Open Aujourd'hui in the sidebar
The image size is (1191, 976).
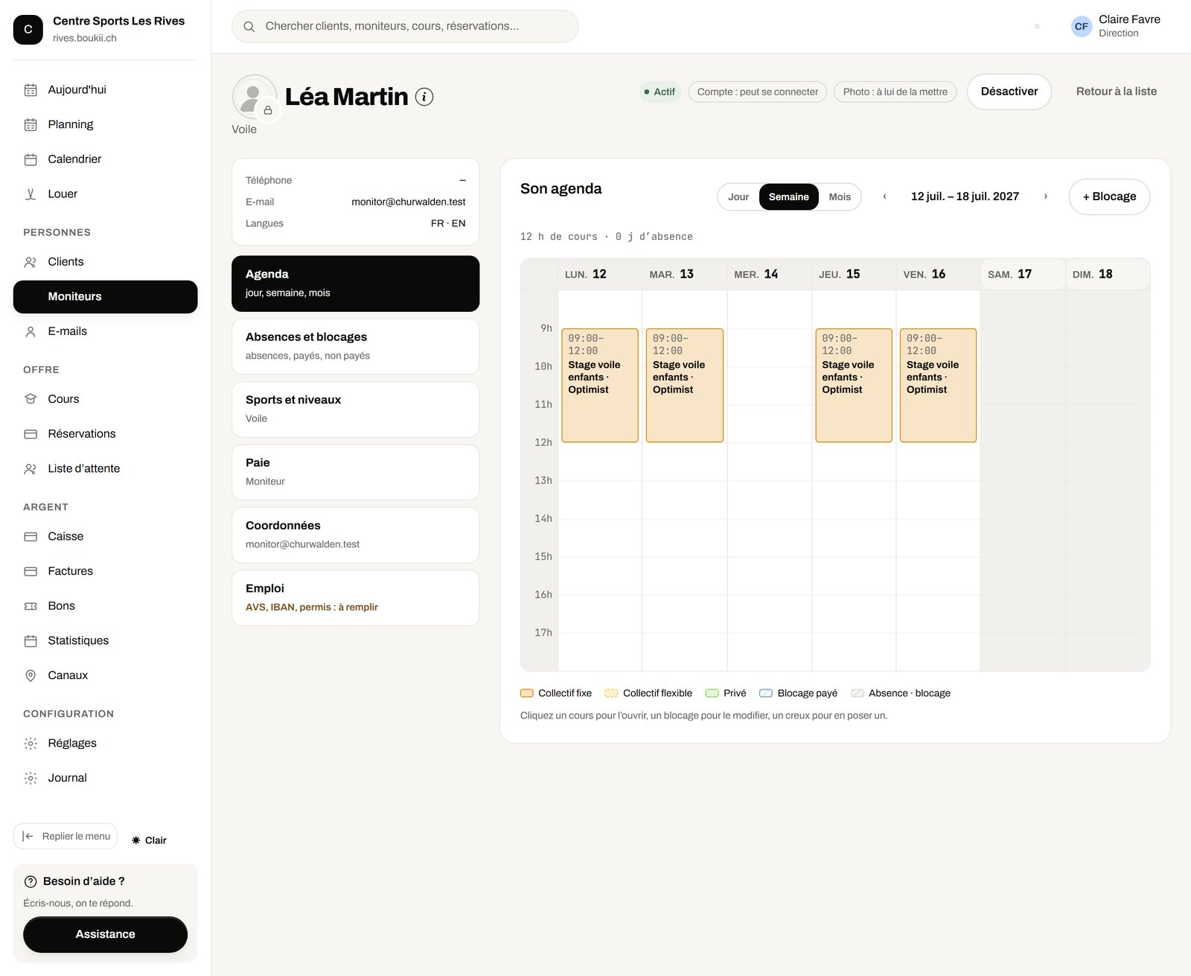point(105,89)
